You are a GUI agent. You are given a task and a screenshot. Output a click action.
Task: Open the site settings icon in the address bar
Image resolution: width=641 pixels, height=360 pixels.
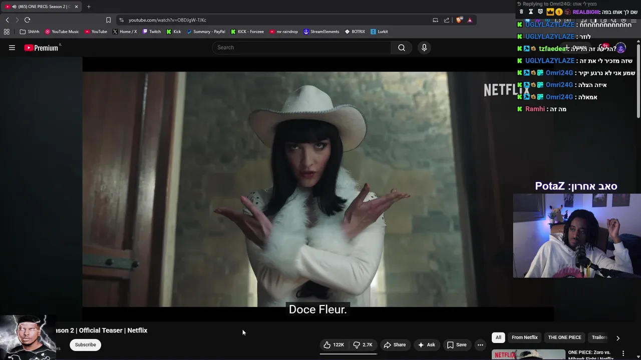121,20
